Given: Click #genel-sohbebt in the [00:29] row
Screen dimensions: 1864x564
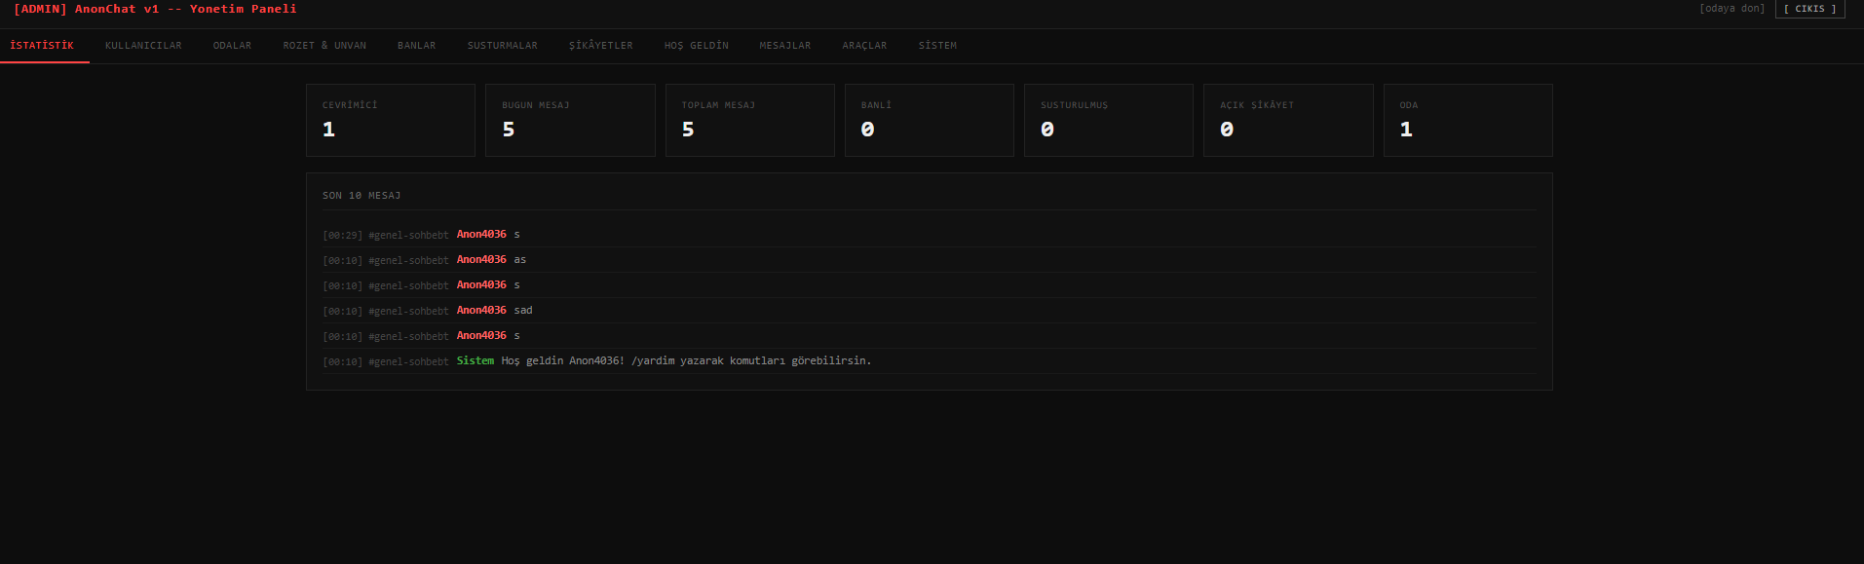Looking at the screenshot, I should click(408, 235).
